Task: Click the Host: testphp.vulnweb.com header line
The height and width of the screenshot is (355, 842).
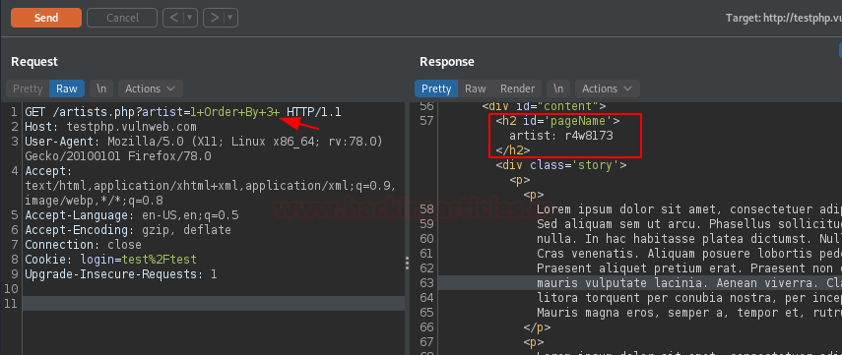Action: click(110, 127)
